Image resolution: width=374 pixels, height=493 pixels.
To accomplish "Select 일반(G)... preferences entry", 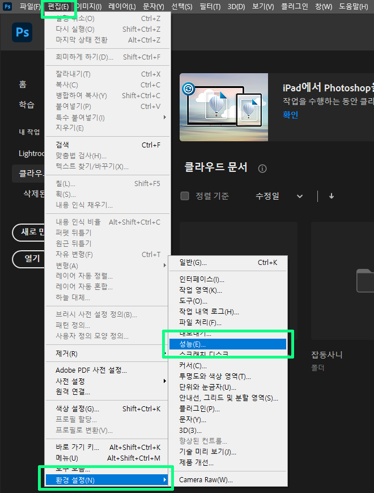I will (228, 263).
